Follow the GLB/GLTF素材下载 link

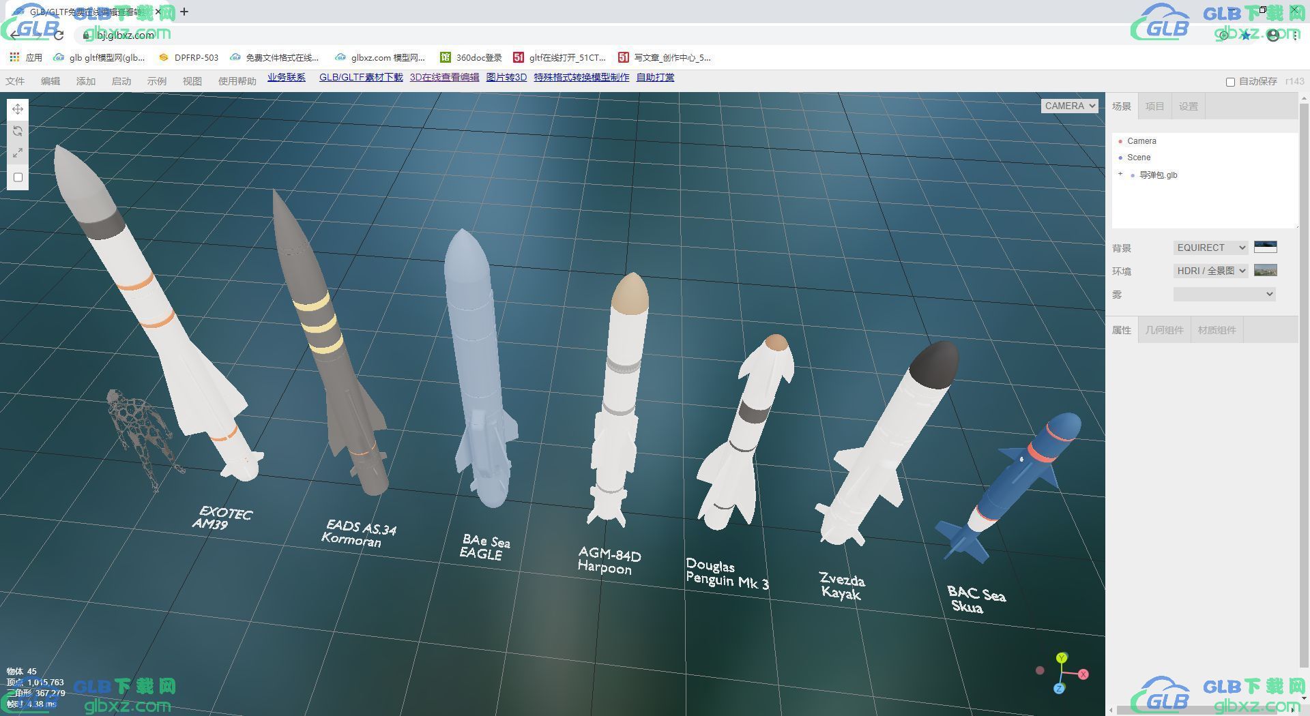pyautogui.click(x=361, y=78)
